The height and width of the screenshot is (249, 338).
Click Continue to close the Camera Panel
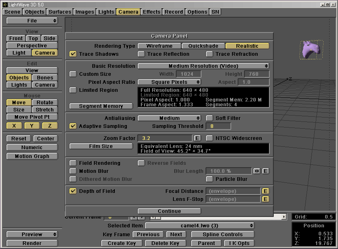tap(169, 211)
